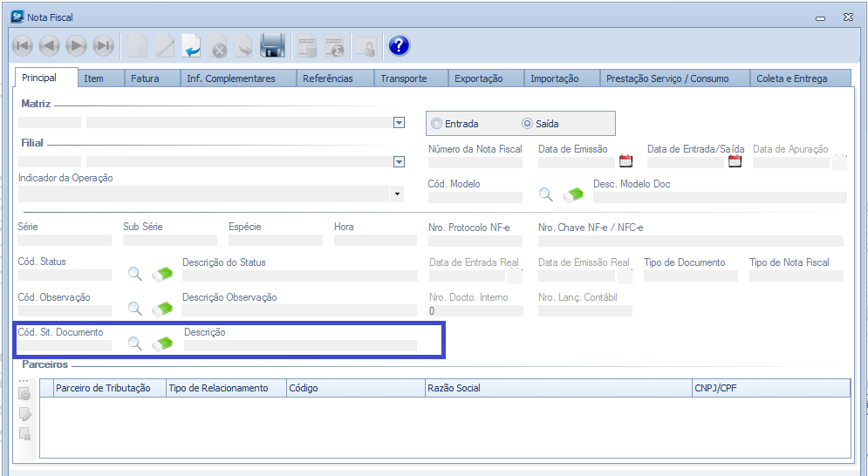Select the Entrada radio button
The image size is (868, 476).
[x=437, y=124]
